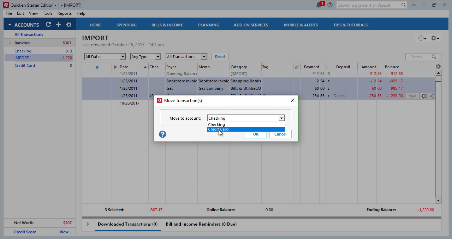Image resolution: width=452 pixels, height=239 pixels.
Task: Switch to BILLS & INCOME tab
Action: coord(167,25)
